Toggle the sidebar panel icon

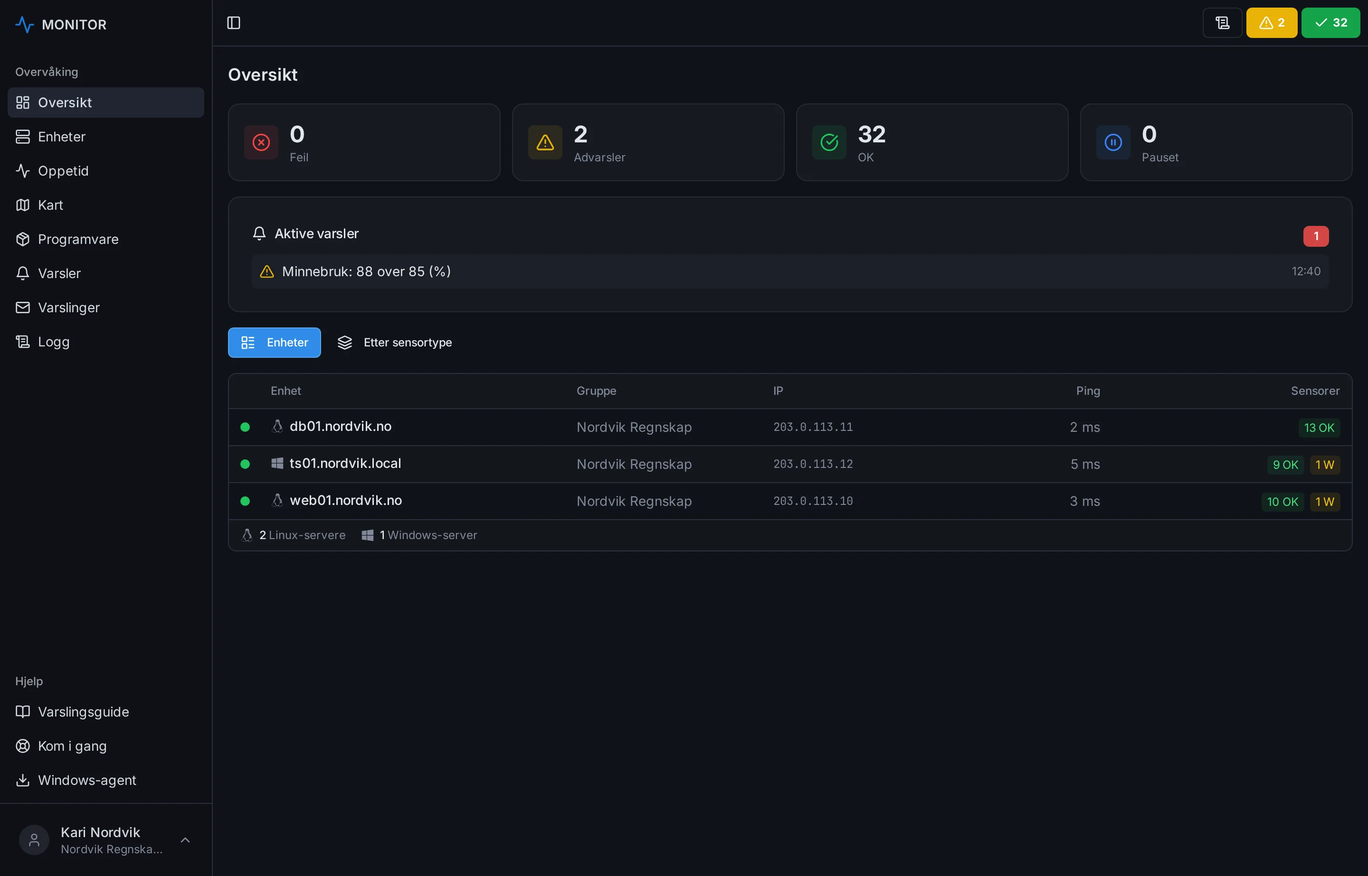pos(233,23)
